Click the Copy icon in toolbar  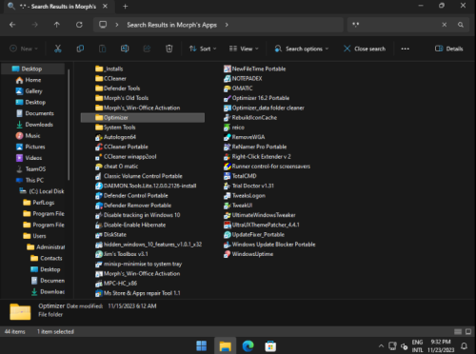(x=80, y=49)
